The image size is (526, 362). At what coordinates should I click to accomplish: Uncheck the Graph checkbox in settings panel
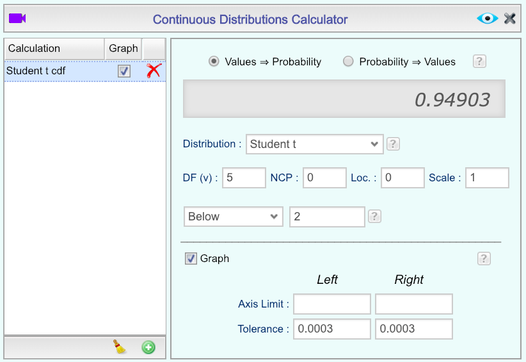(191, 259)
